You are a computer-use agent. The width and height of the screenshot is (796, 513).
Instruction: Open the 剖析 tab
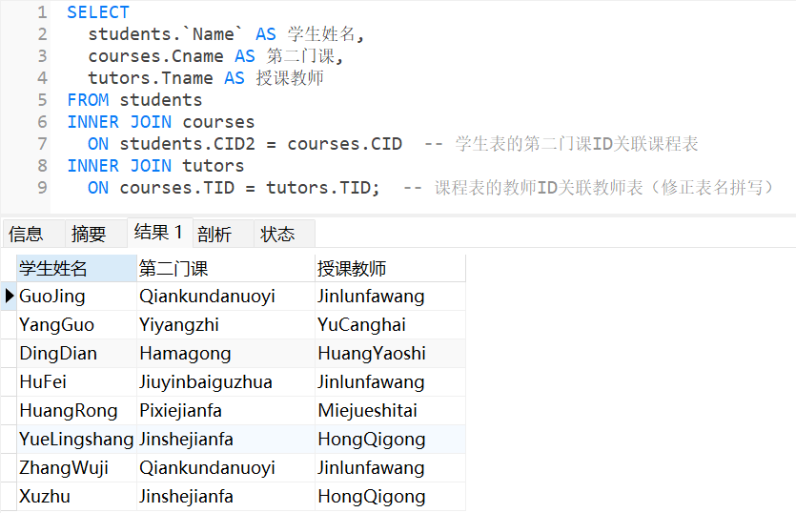[223, 234]
